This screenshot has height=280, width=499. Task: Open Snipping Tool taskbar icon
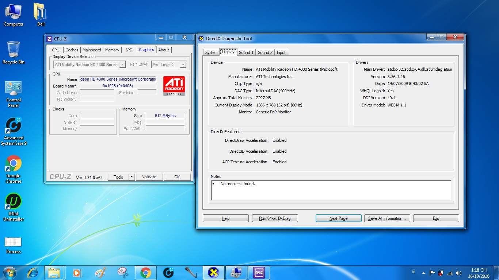point(123,273)
